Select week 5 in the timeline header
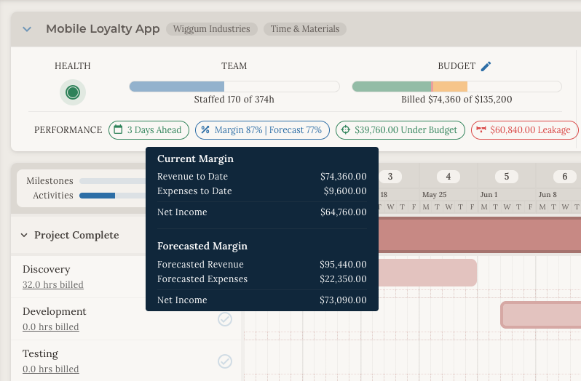 pos(507,177)
